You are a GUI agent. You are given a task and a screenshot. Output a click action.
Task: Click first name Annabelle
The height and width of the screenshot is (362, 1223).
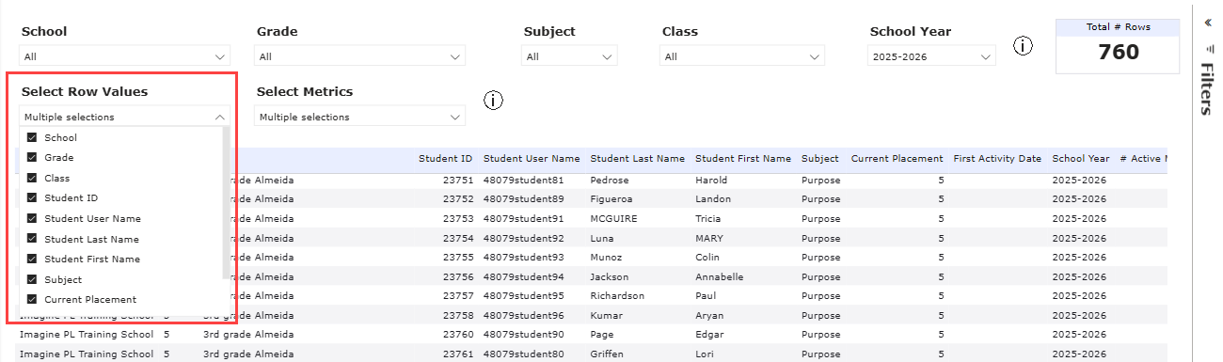click(720, 277)
